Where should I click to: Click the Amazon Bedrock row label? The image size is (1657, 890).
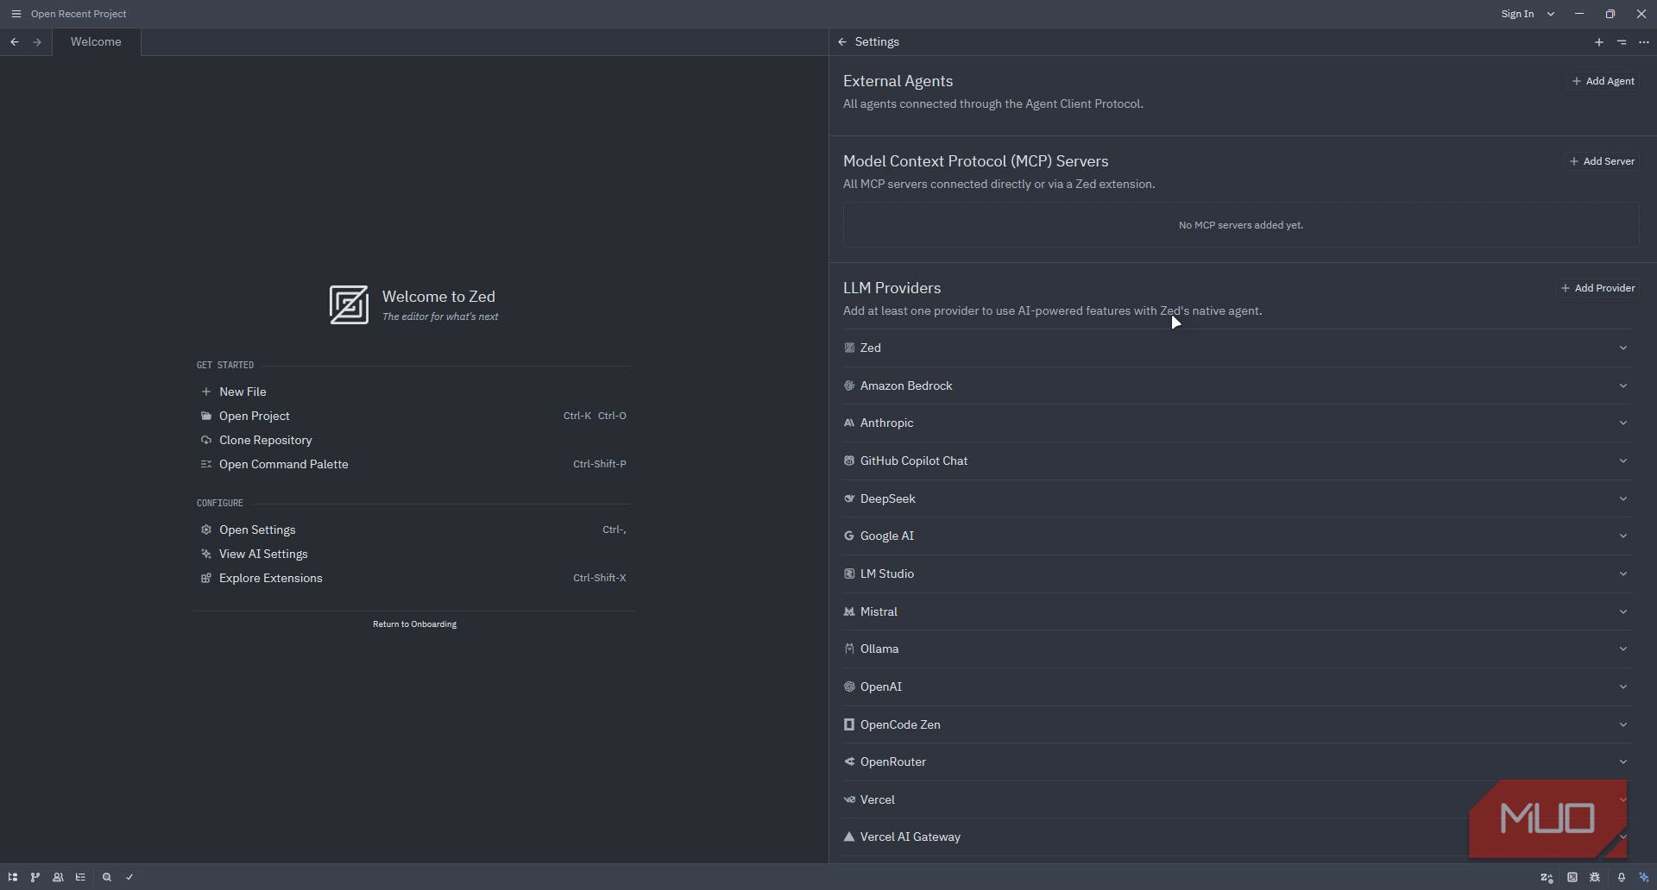(x=906, y=386)
